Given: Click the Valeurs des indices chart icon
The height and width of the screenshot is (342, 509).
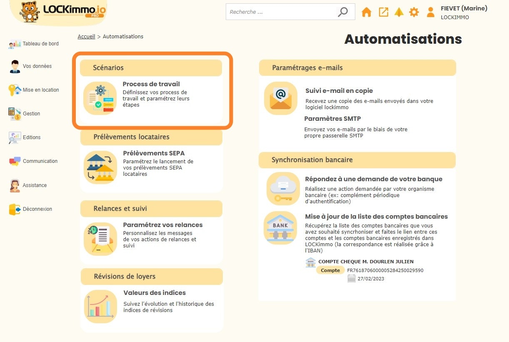Looking at the screenshot, I should 100,307.
